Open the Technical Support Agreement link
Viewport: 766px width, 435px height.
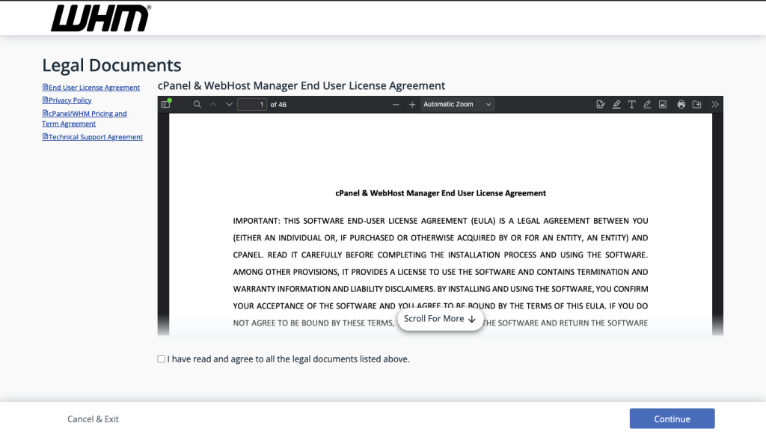pyautogui.click(x=95, y=138)
